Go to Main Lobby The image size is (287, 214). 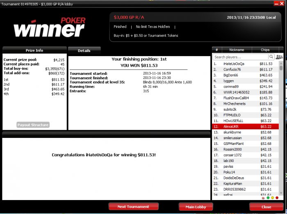pyautogui.click(x=196, y=207)
